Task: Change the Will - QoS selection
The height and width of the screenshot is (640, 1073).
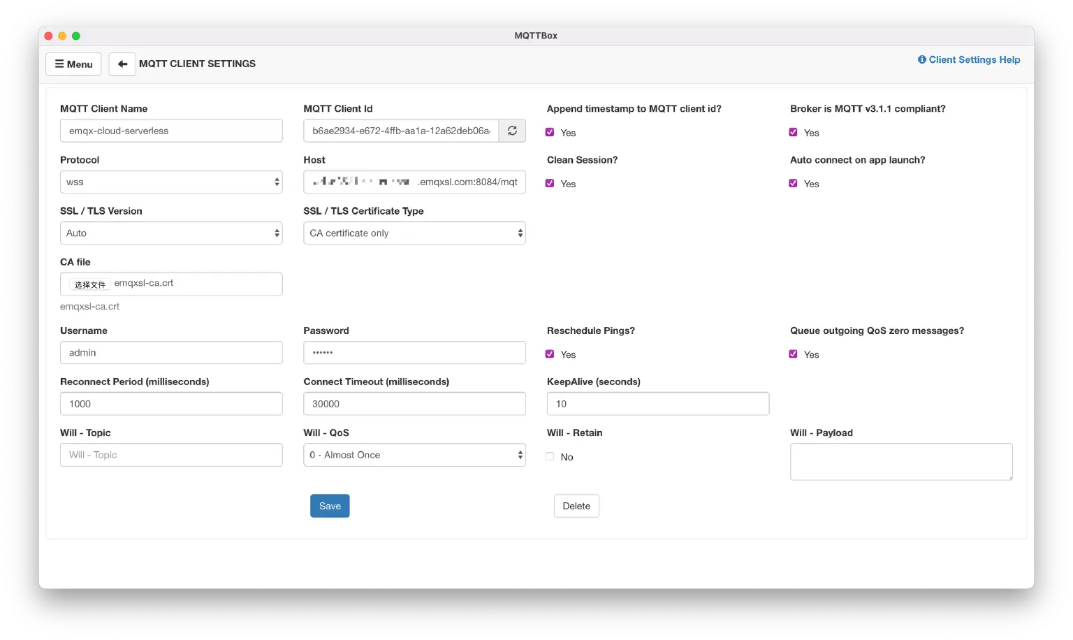Action: click(x=414, y=455)
